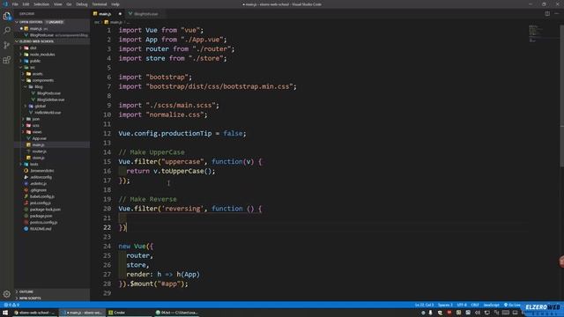Open the Terminal menu
Image resolution: width=564 pixels, height=317 pixels.
[x=100, y=4]
